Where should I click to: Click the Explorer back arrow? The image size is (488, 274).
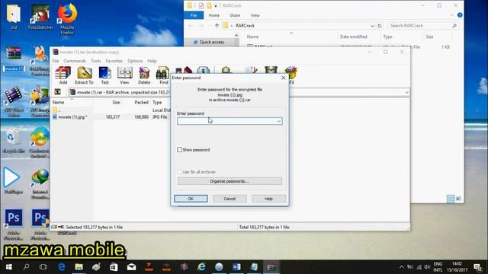(191, 26)
